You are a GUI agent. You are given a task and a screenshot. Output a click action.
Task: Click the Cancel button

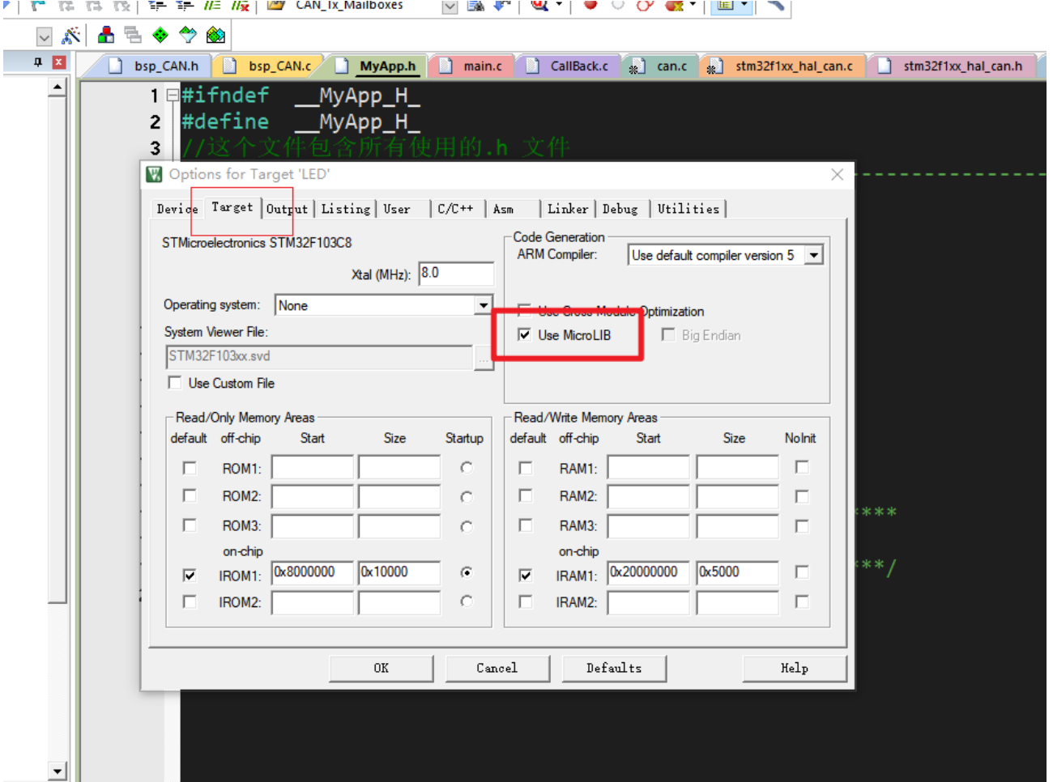[497, 669]
